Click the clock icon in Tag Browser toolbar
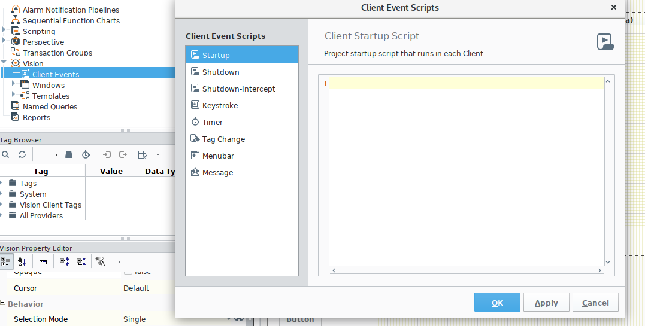This screenshot has height=326, width=645. [86, 154]
